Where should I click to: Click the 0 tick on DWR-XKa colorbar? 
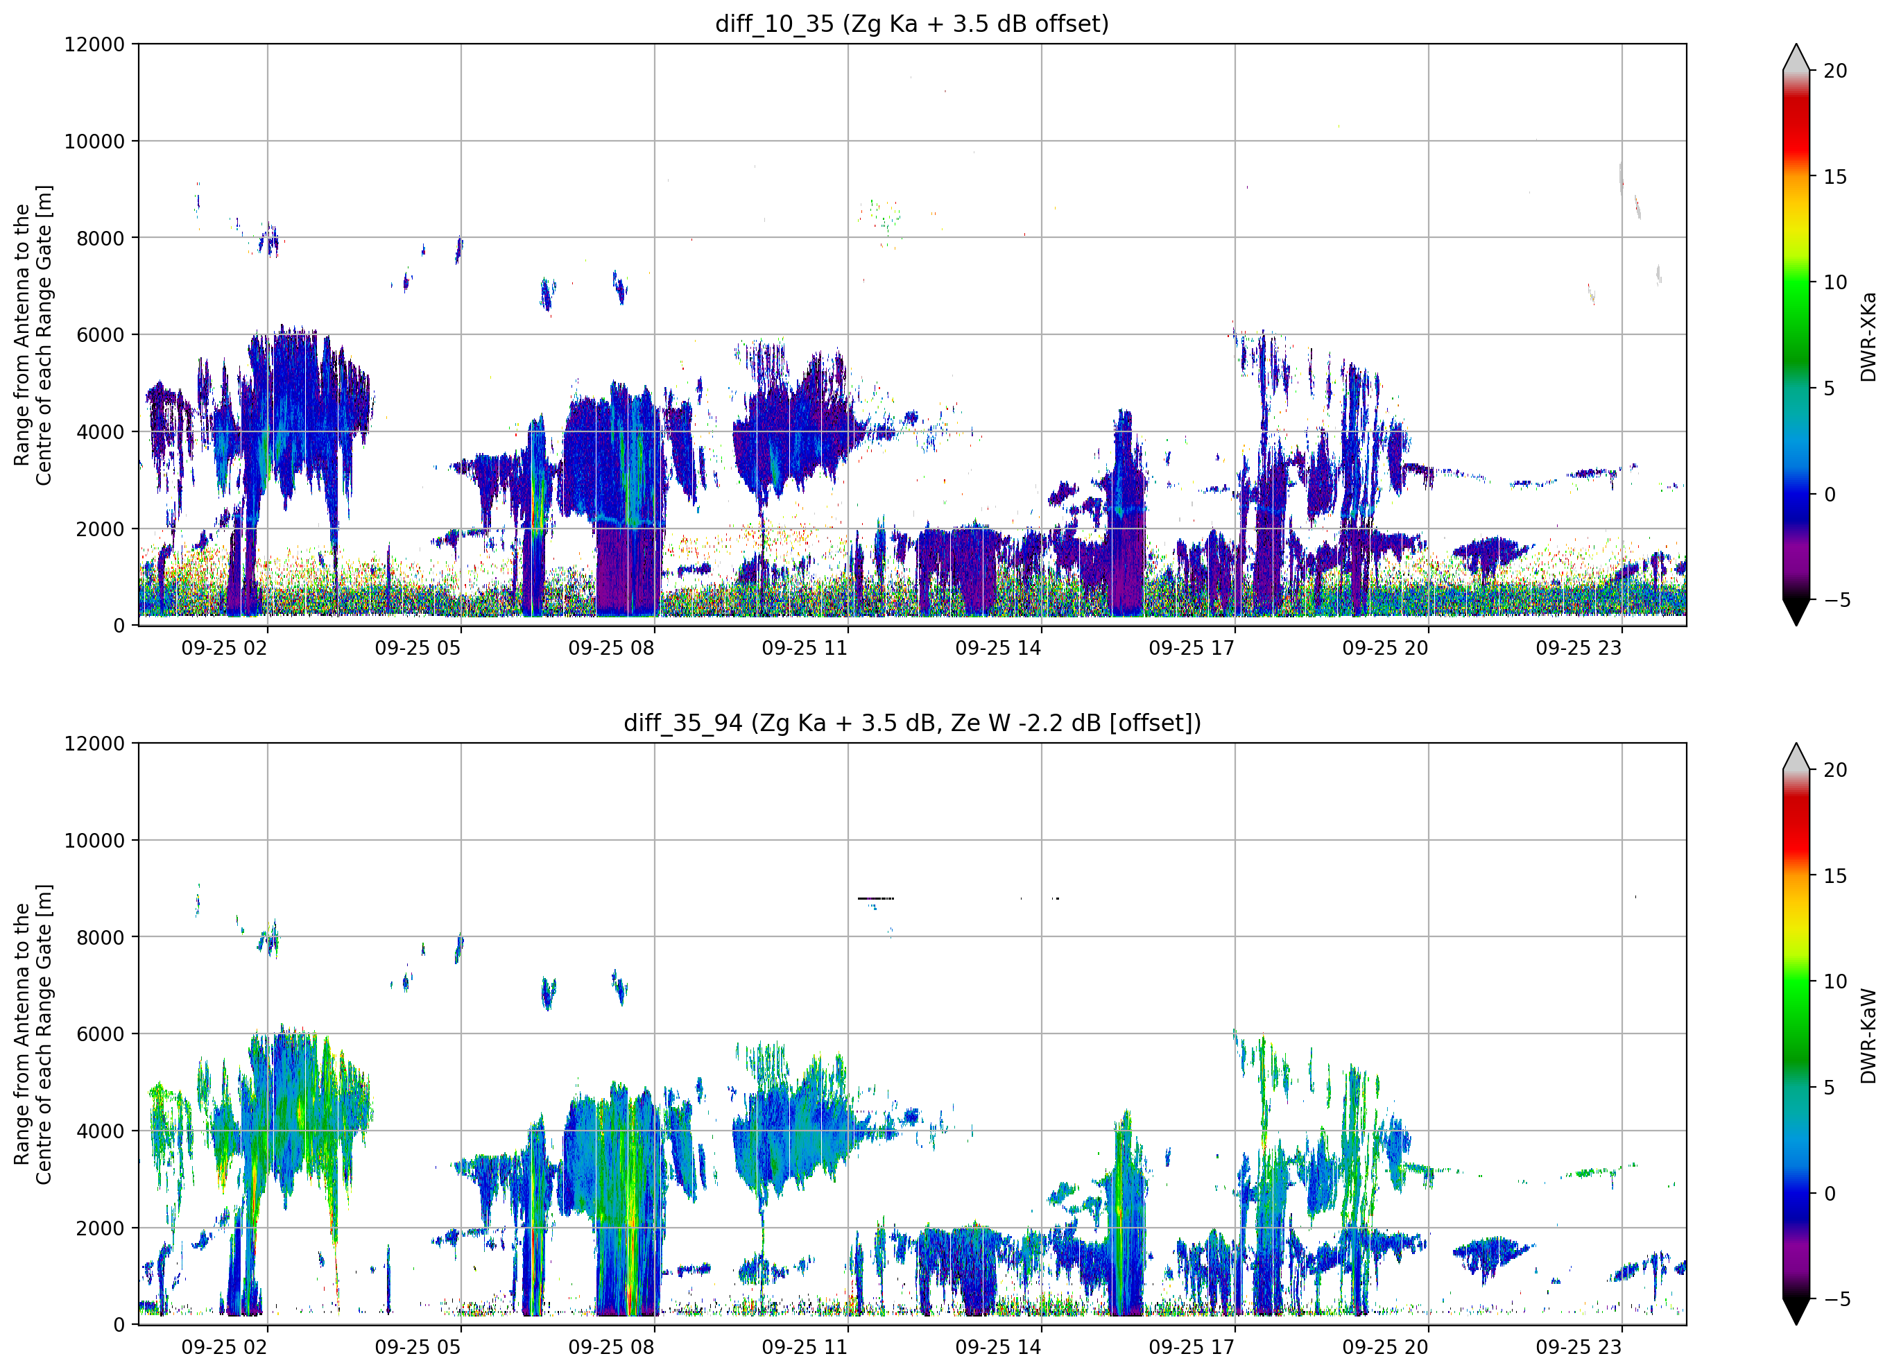coord(1830,495)
